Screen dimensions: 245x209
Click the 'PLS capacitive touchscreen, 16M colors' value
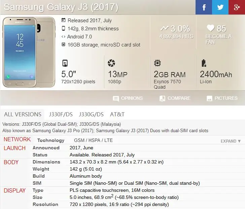coord(112,190)
